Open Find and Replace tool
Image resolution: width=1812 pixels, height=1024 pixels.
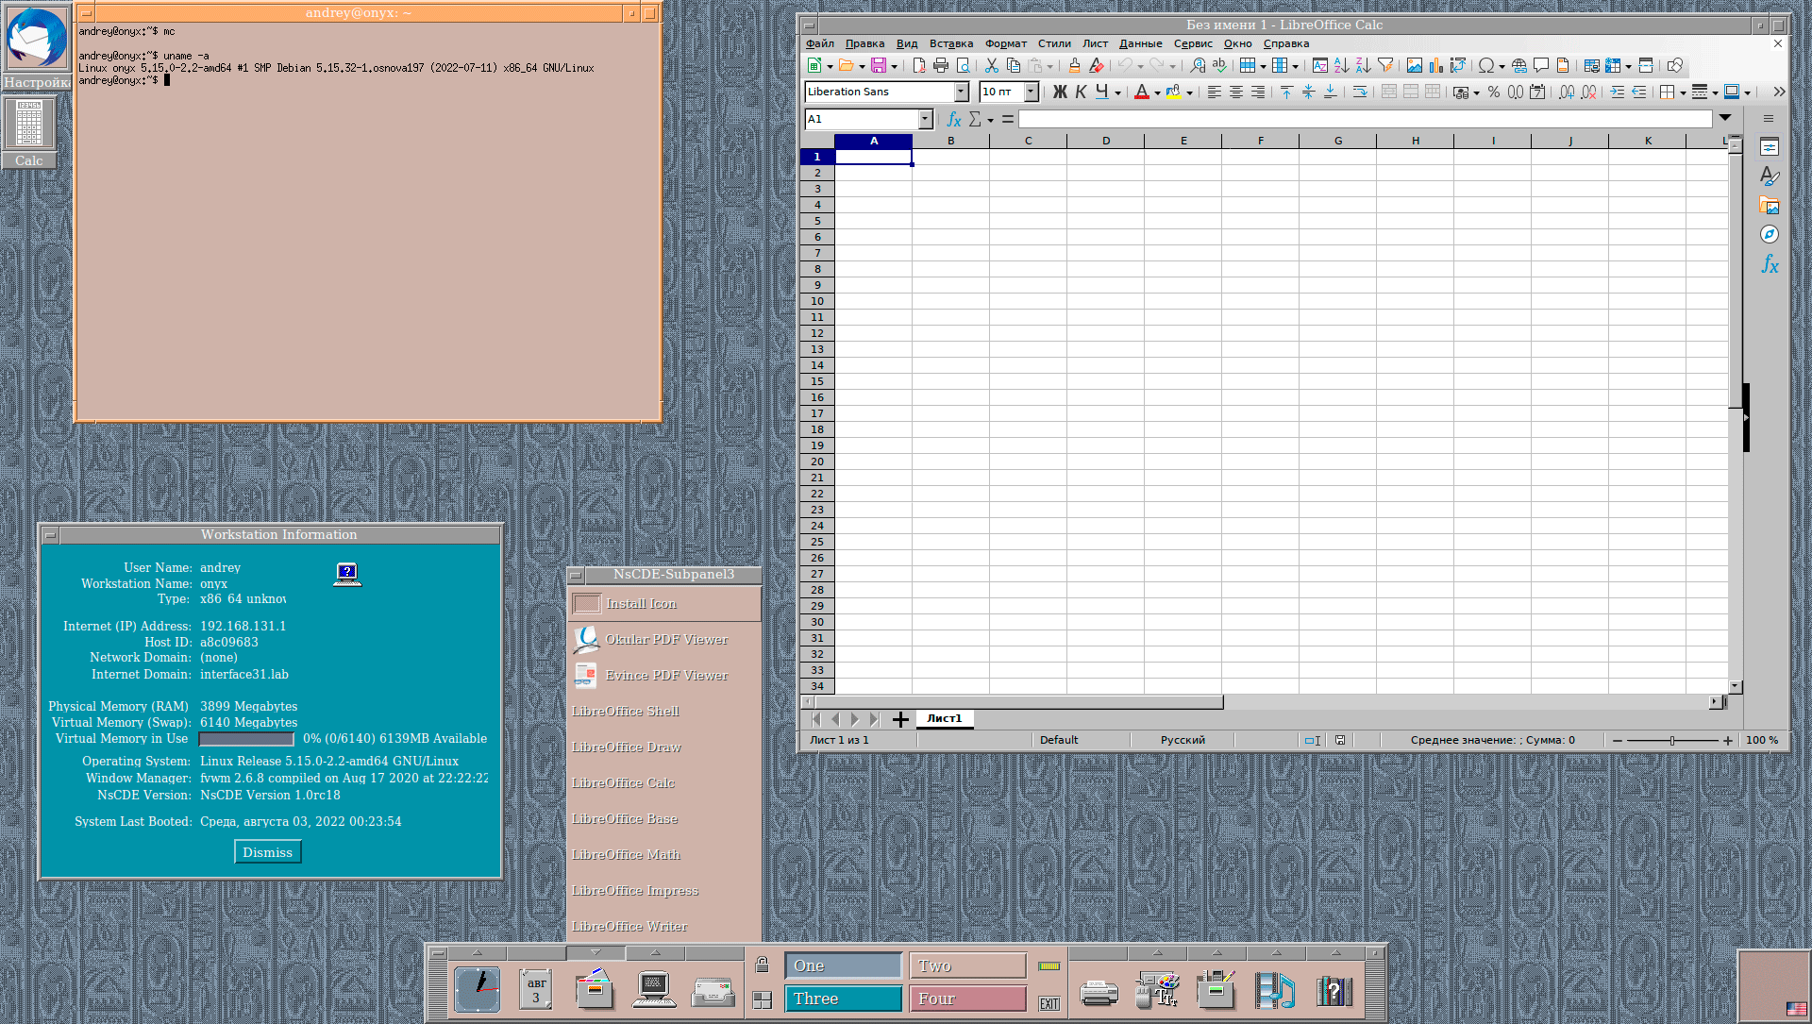tap(1198, 65)
